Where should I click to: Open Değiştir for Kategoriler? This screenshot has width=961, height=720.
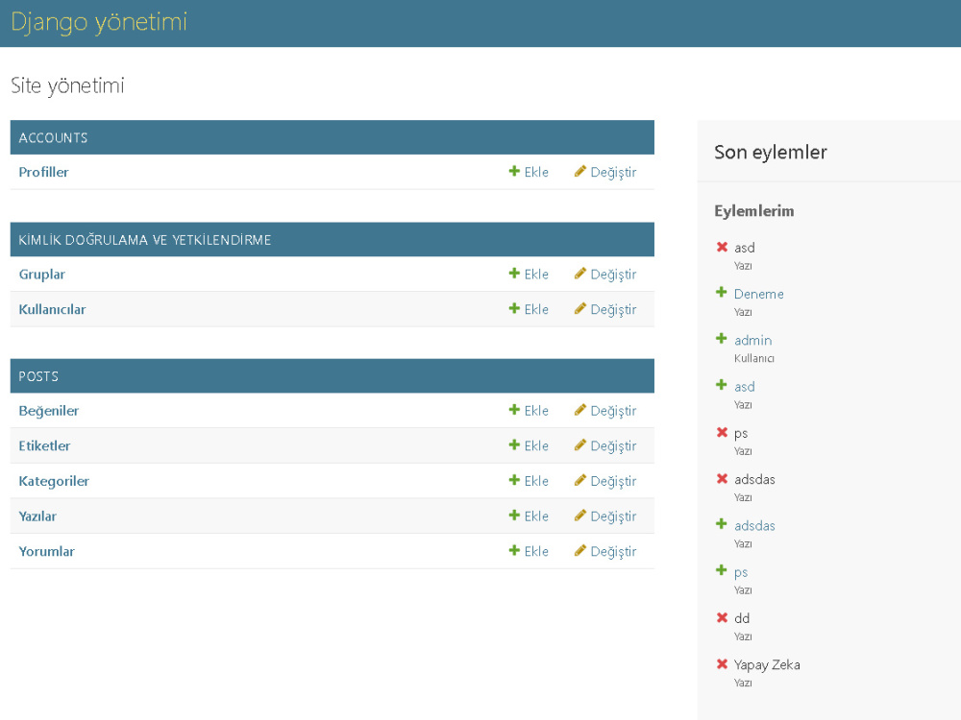(x=605, y=481)
